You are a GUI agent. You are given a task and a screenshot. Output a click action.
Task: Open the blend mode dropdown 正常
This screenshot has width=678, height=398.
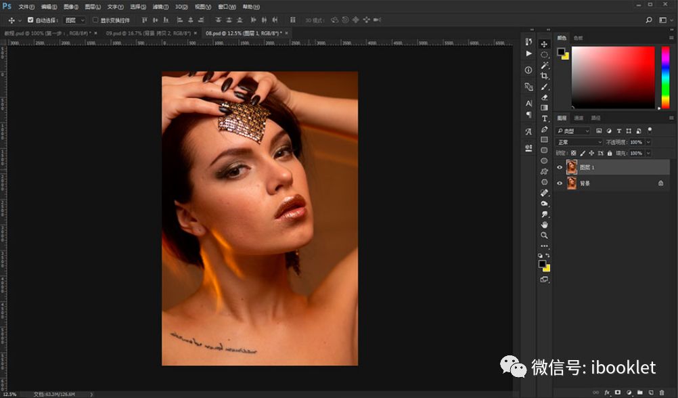[579, 142]
